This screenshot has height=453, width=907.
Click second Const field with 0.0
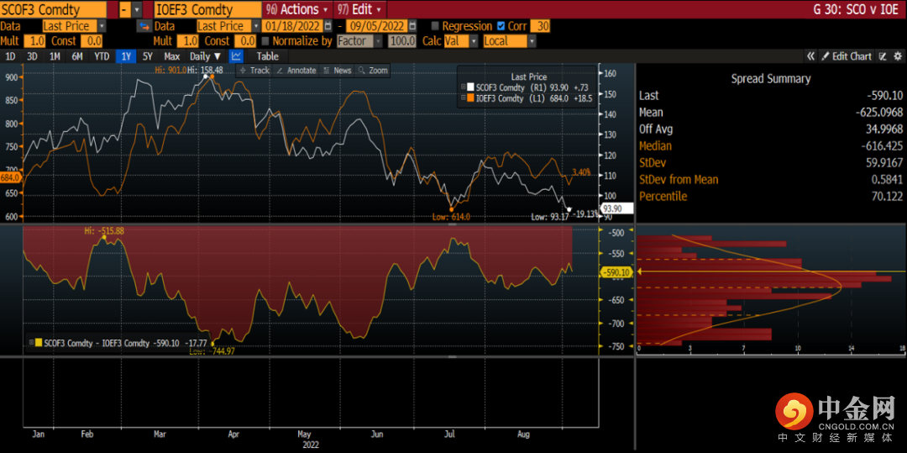click(x=244, y=41)
